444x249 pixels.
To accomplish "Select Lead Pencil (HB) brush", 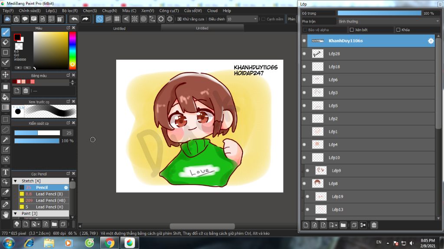I will 44,200.
